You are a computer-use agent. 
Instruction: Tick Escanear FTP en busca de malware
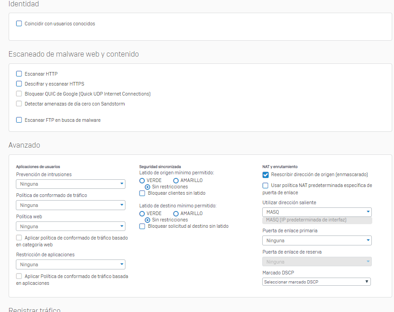pos(19,120)
